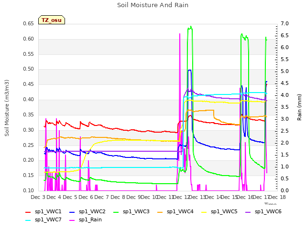Click the 0.20 left axis tick label
The image size is (306, 229).
(x=29, y=160)
